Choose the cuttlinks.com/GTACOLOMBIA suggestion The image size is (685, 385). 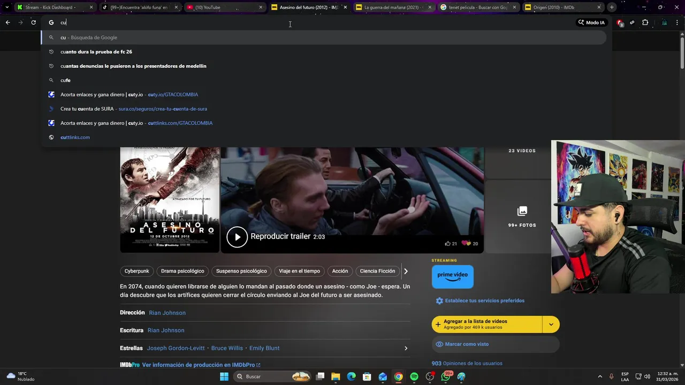pos(323,123)
